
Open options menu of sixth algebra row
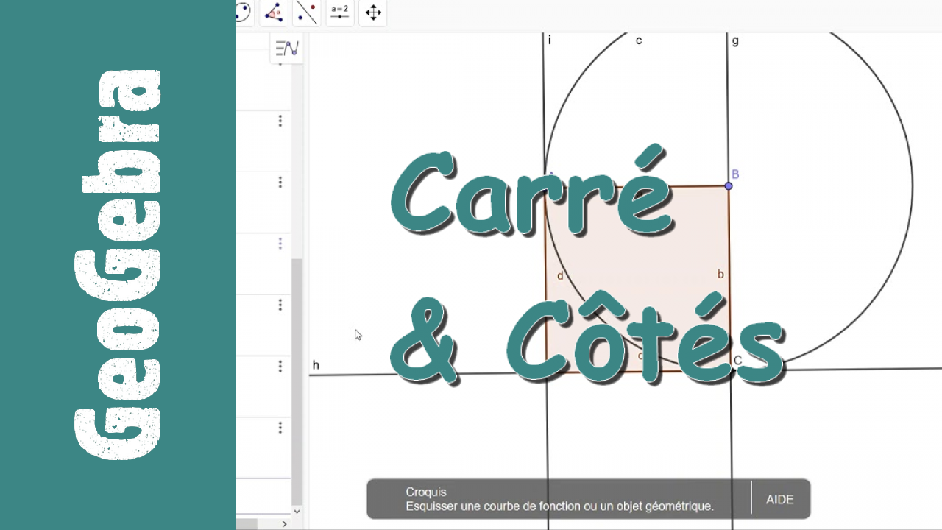280,366
